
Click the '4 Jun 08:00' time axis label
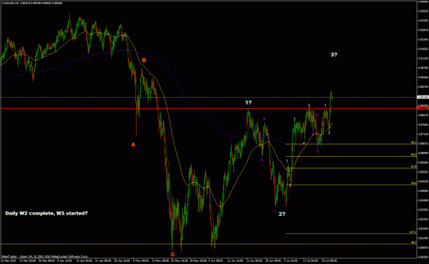click(216, 261)
